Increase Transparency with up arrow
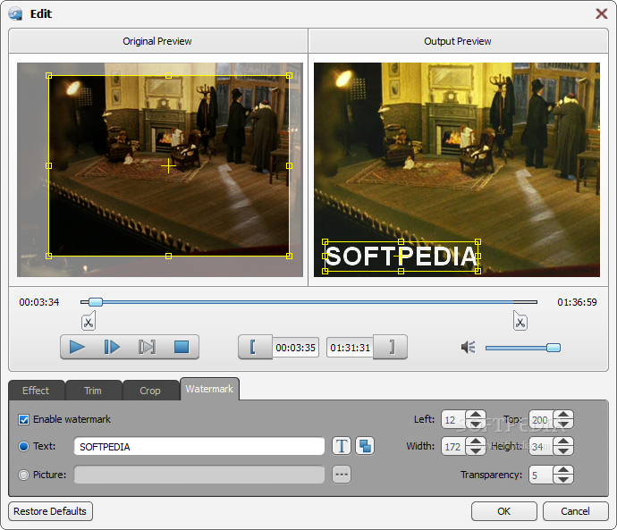The height and width of the screenshot is (530, 617). [x=563, y=470]
